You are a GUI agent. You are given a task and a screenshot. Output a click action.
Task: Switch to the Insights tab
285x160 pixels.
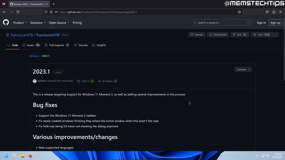click(x=99, y=45)
